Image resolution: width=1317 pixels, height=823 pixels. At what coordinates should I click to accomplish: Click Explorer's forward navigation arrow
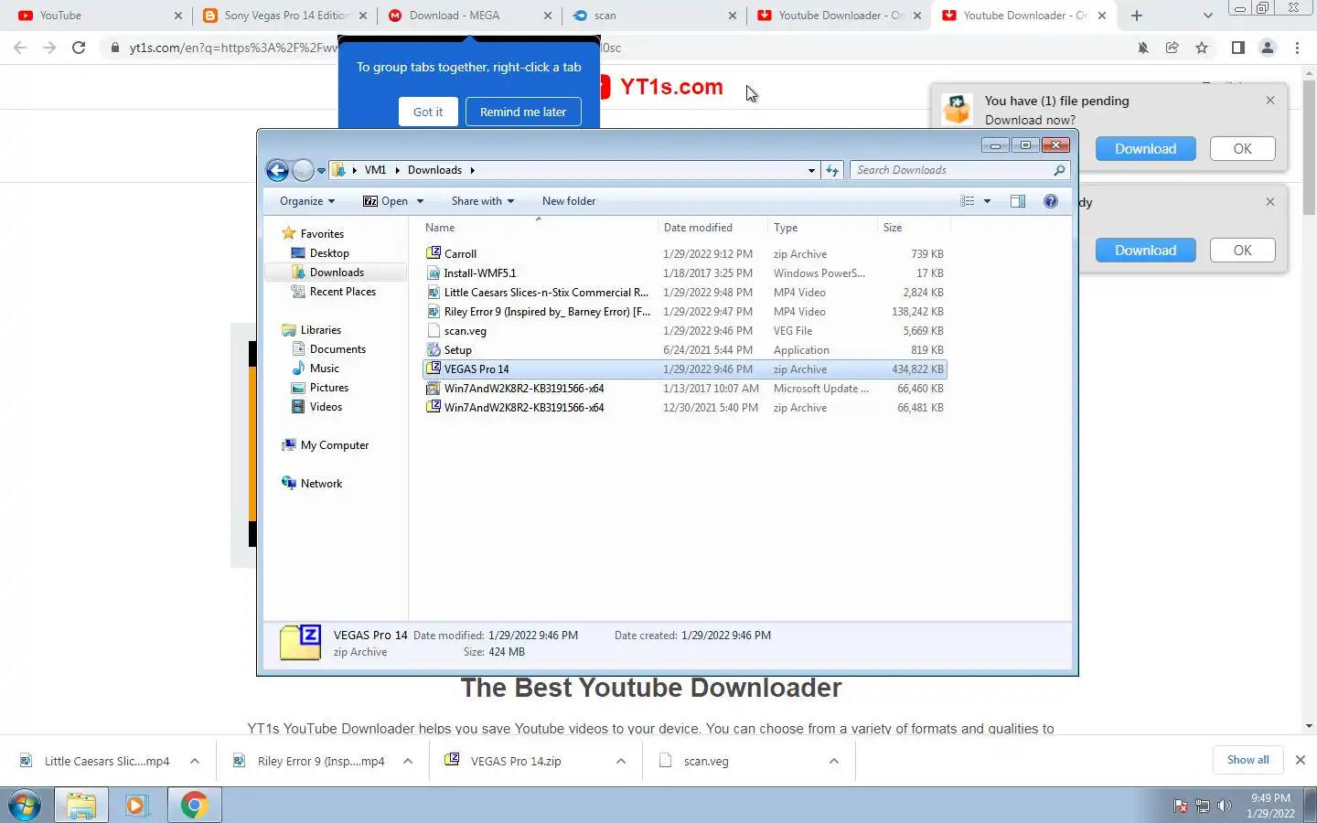pyautogui.click(x=303, y=170)
